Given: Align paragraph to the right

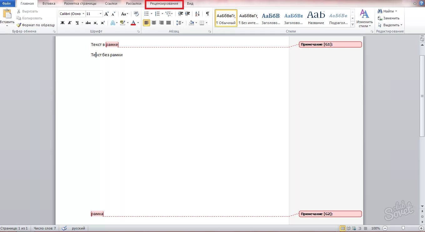Looking at the screenshot, I should tap(161, 23).
